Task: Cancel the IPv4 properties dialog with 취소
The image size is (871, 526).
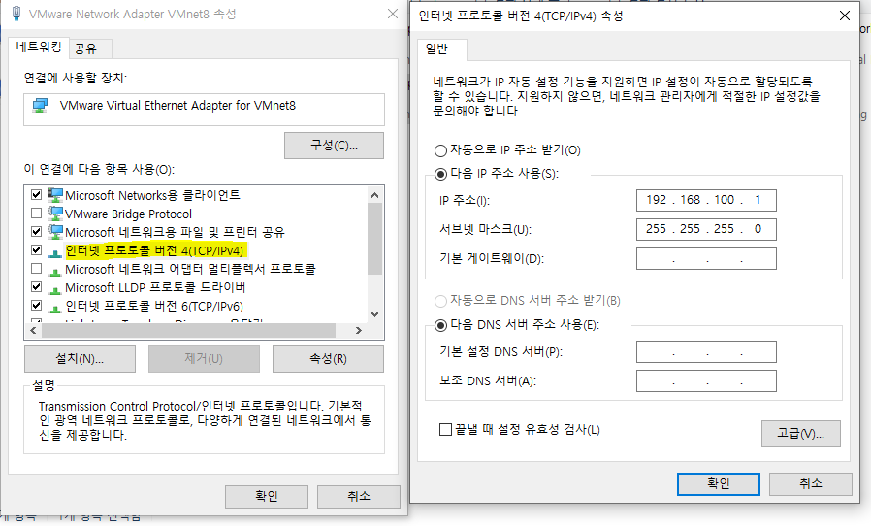Action: tap(811, 483)
